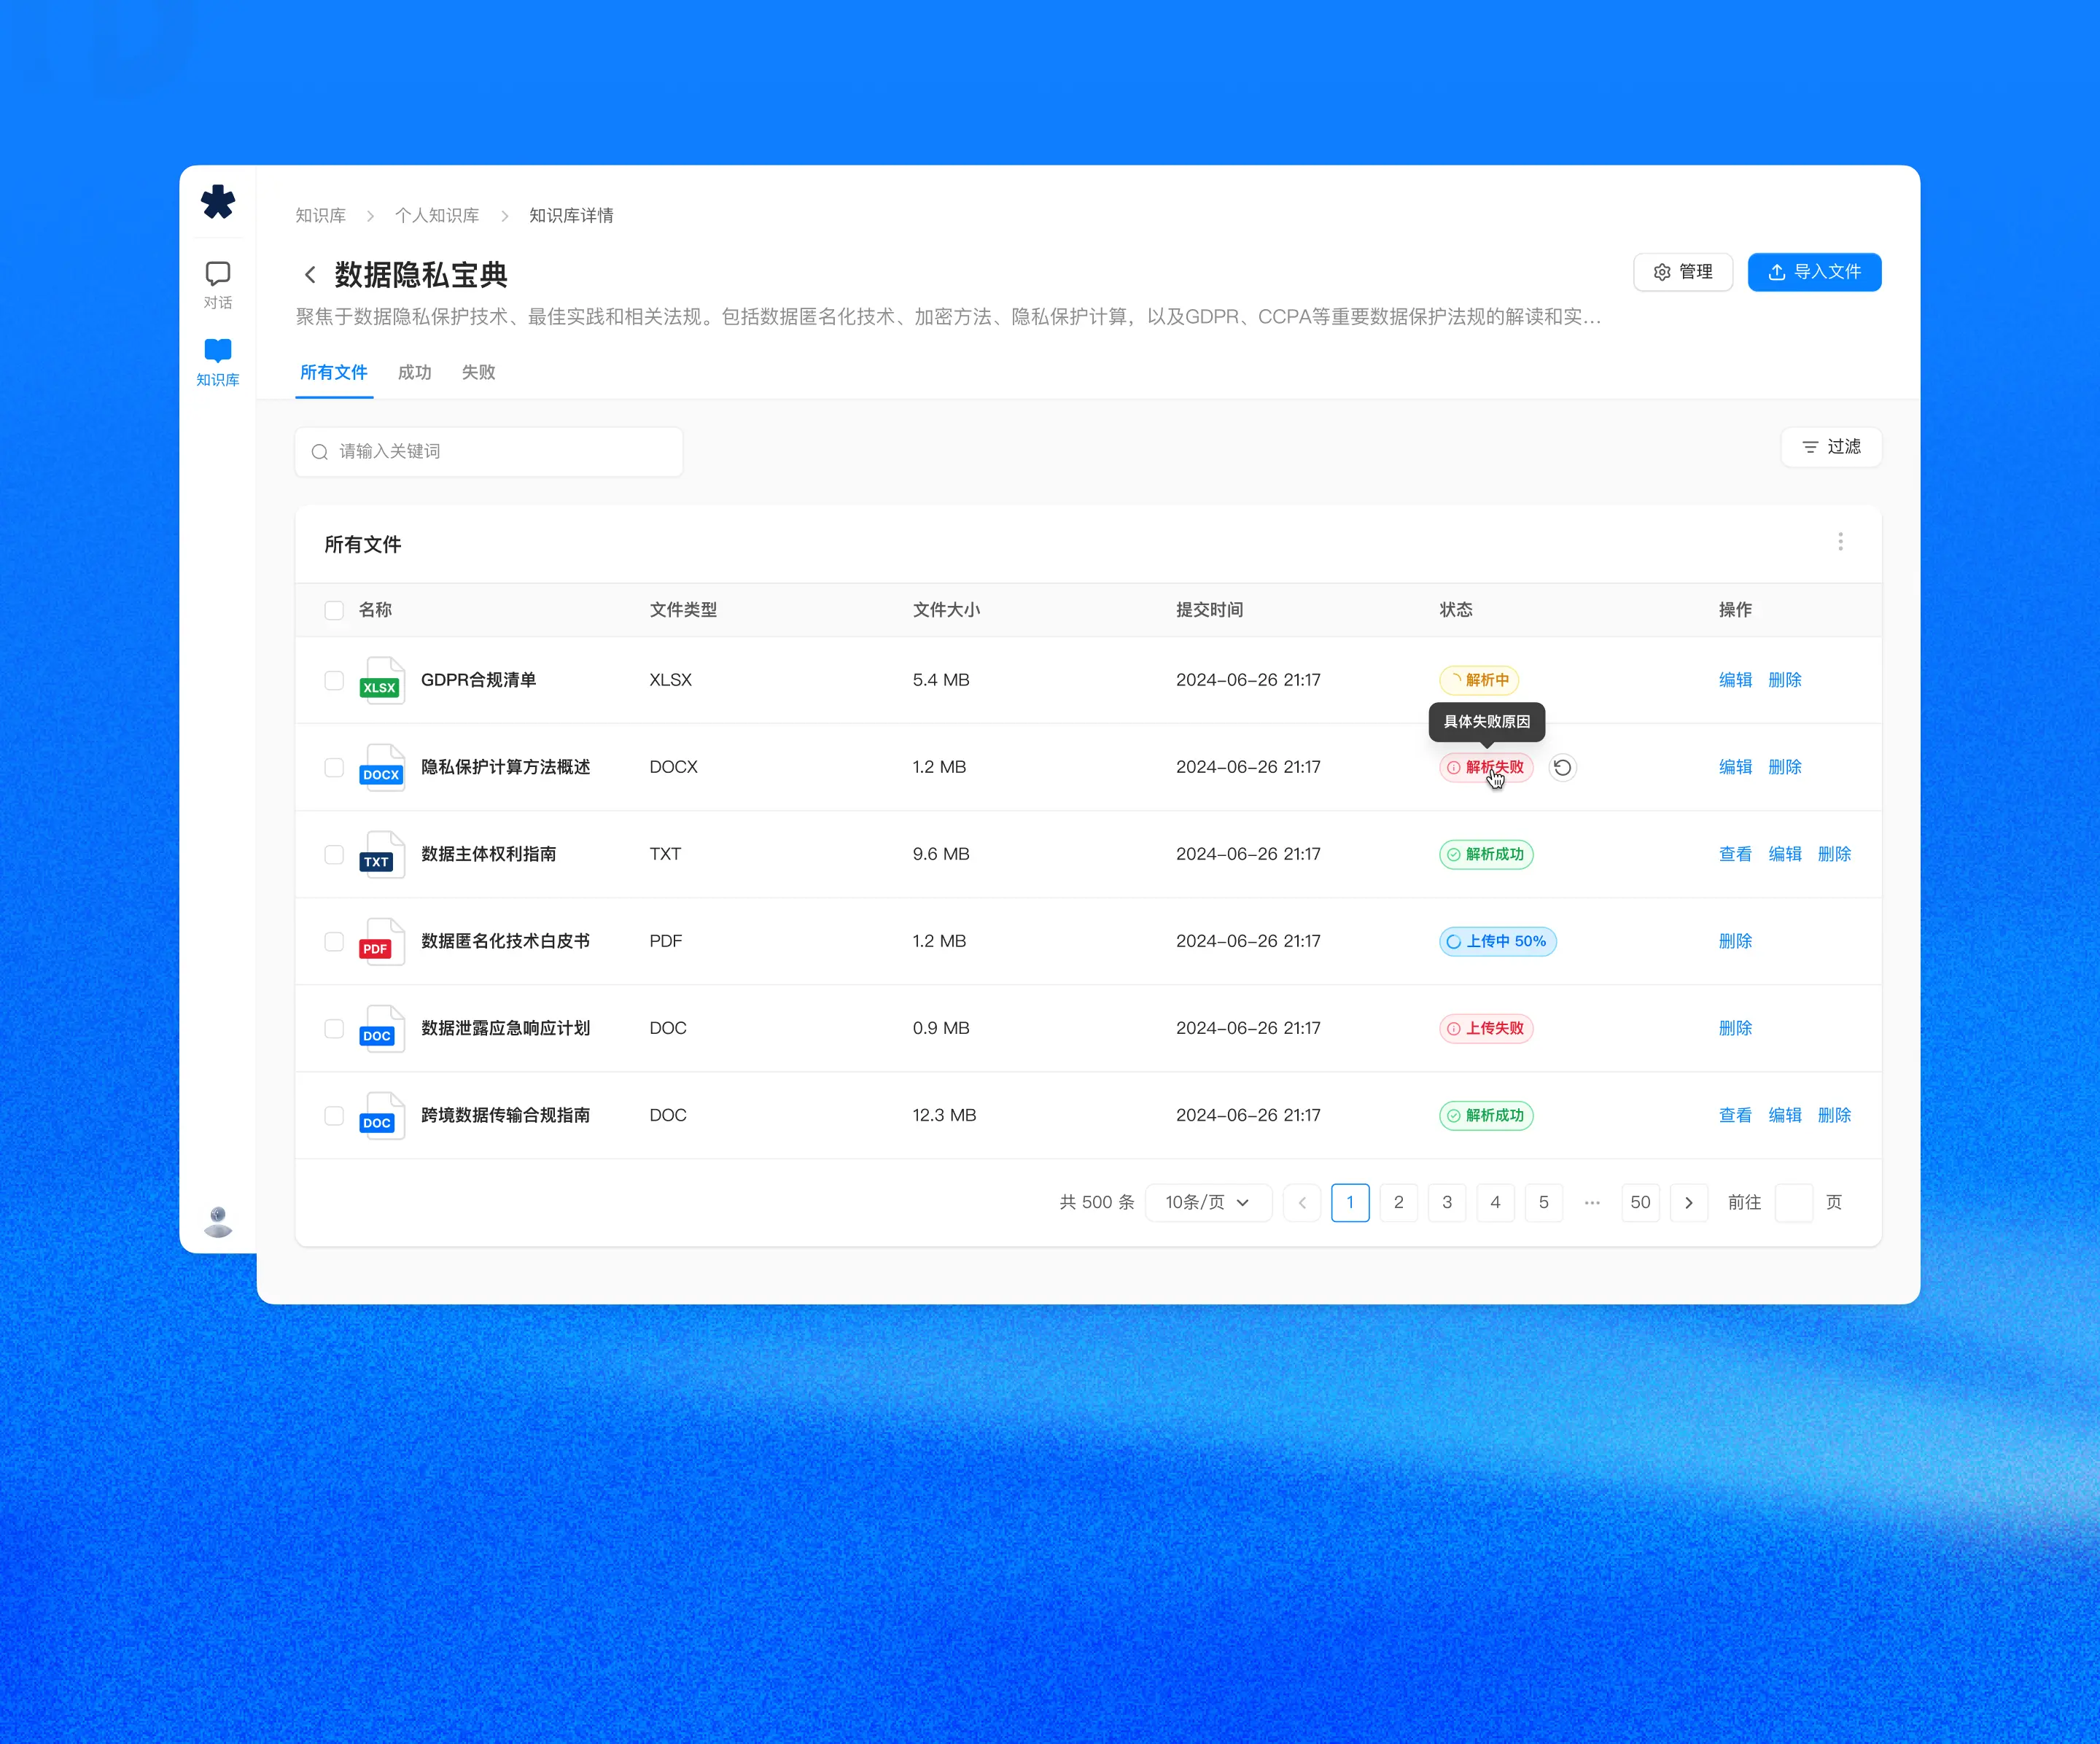The height and width of the screenshot is (1744, 2100).
Task: Select the 知识库 sidebar icon
Action: click(x=218, y=360)
